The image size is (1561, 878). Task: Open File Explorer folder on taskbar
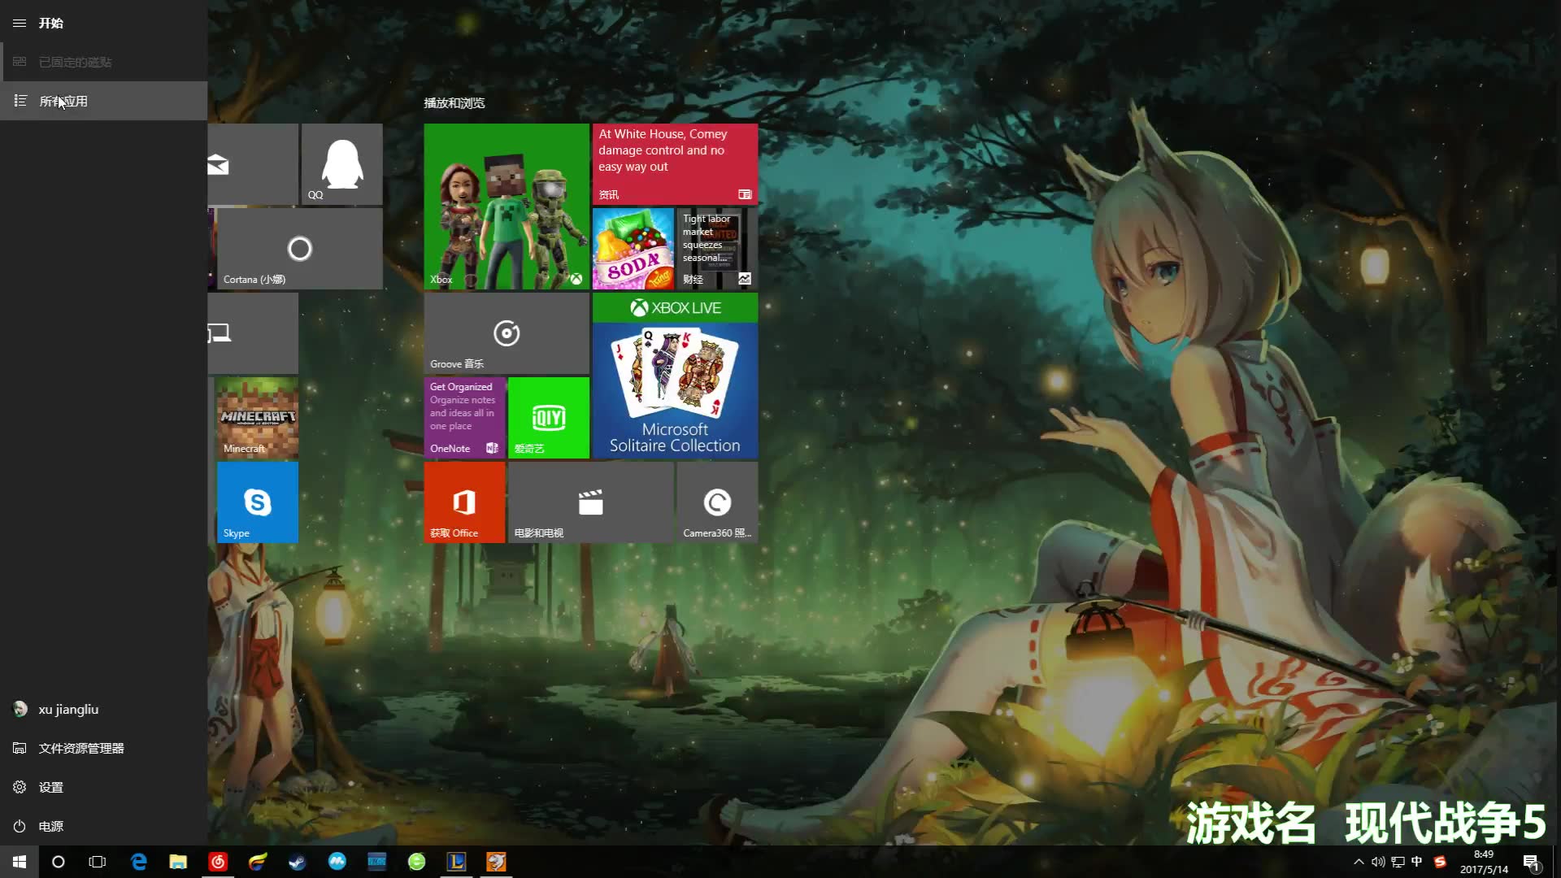[x=178, y=862]
